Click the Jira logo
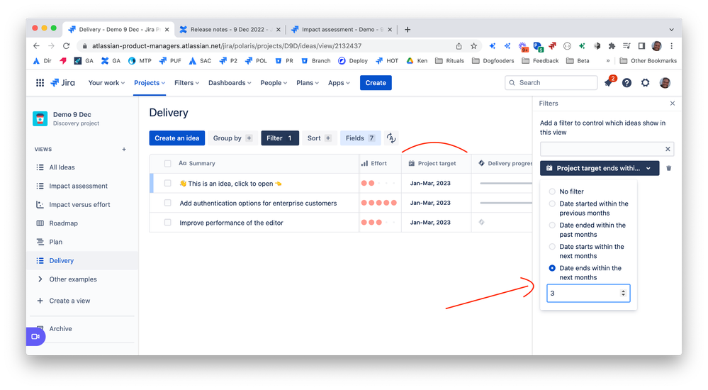Image resolution: width=708 pixels, height=390 pixels. pos(63,83)
